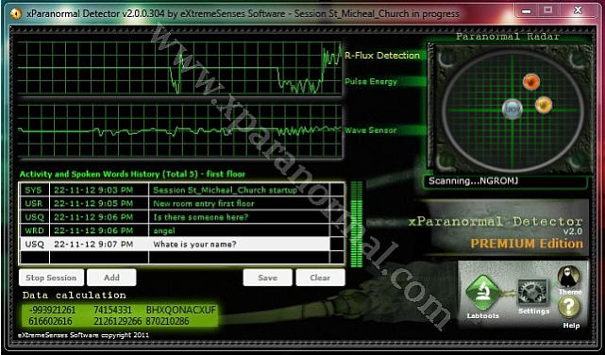Click the Scanning status field

[x=506, y=181]
